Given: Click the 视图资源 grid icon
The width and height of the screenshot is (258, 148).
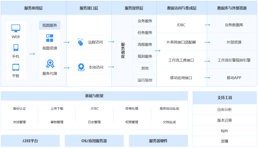Looking at the screenshot, I should (x=50, y=38).
